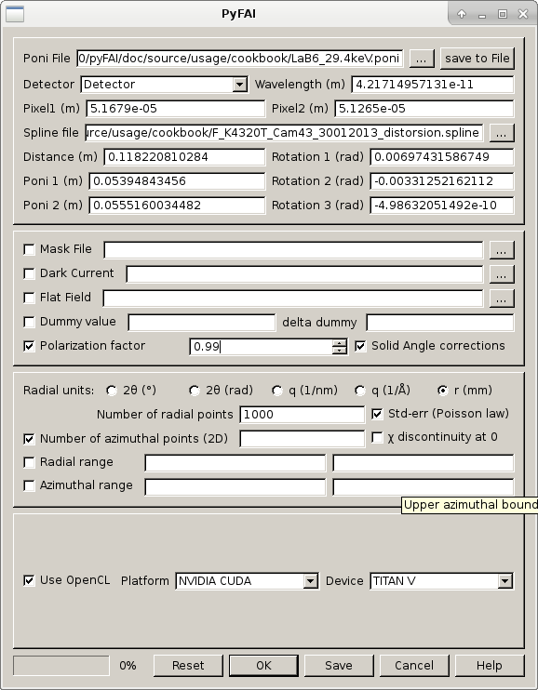Click the Dark Current path field

[x=304, y=274]
